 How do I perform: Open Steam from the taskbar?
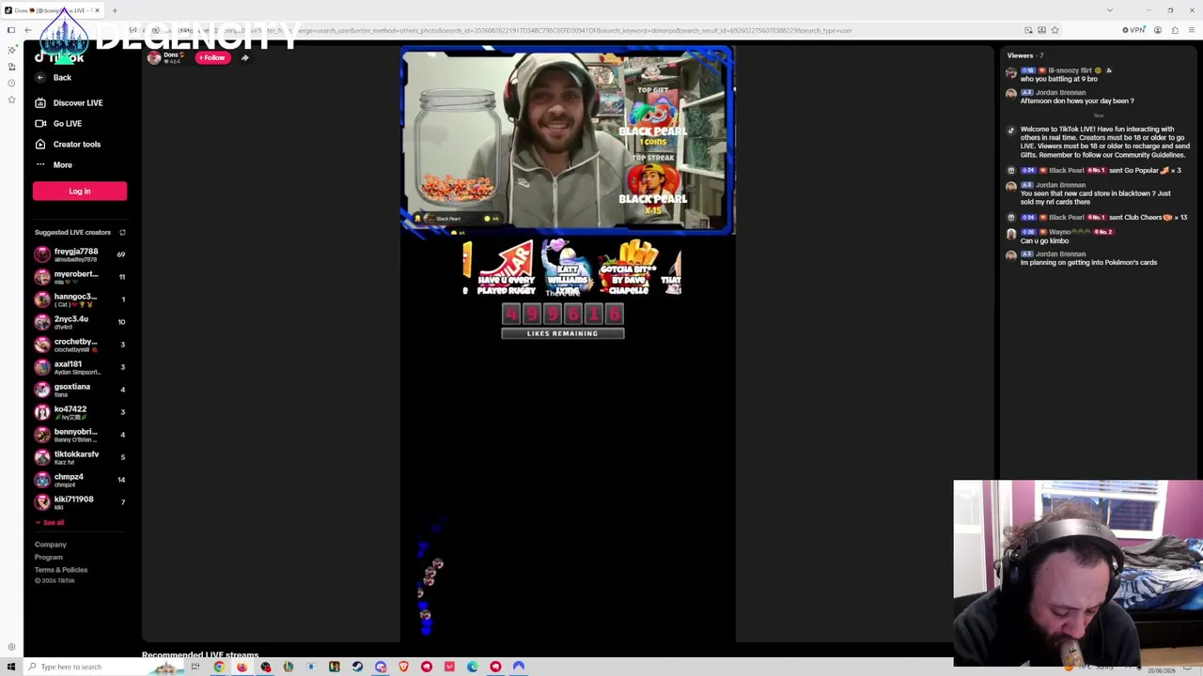357,667
